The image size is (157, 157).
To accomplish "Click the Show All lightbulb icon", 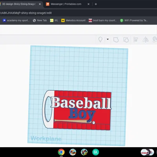I will click(100, 39).
